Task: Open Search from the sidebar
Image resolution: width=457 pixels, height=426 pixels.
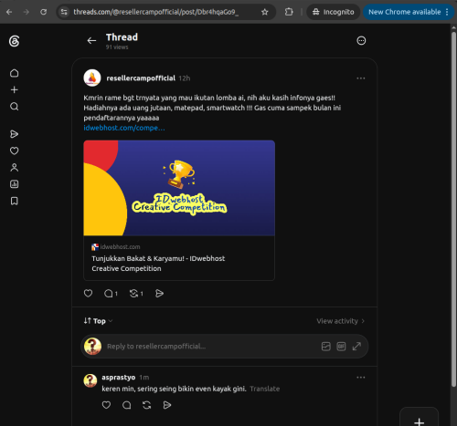Action: tap(14, 107)
